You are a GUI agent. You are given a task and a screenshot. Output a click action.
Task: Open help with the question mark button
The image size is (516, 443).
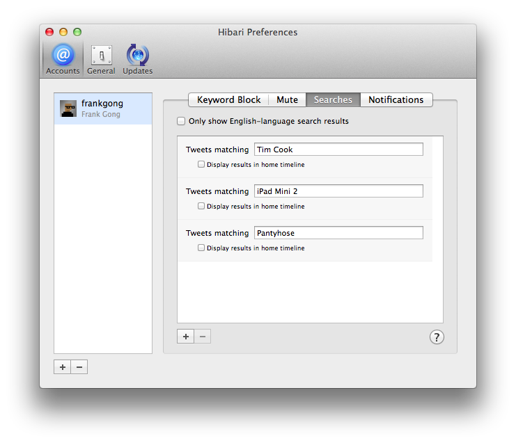[437, 337]
